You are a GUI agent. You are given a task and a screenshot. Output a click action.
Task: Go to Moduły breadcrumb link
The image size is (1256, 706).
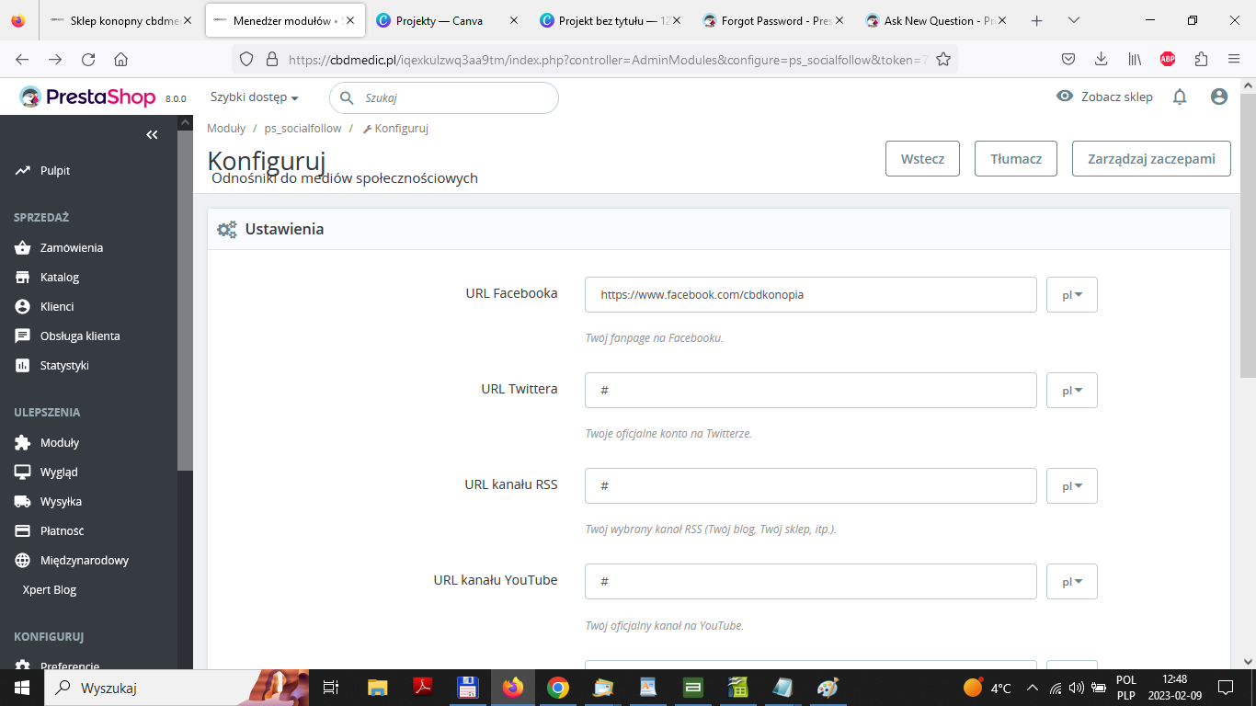click(x=226, y=129)
